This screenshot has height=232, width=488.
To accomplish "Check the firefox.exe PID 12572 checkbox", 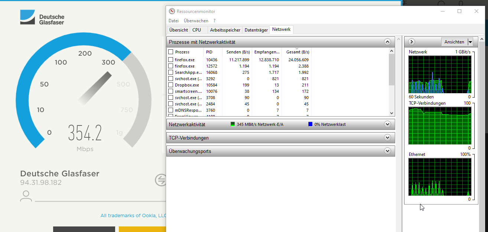I will pyautogui.click(x=170, y=66).
